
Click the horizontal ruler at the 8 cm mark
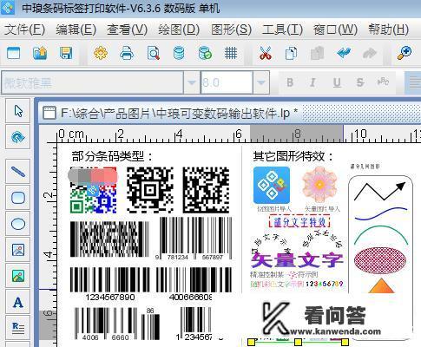click(x=297, y=134)
